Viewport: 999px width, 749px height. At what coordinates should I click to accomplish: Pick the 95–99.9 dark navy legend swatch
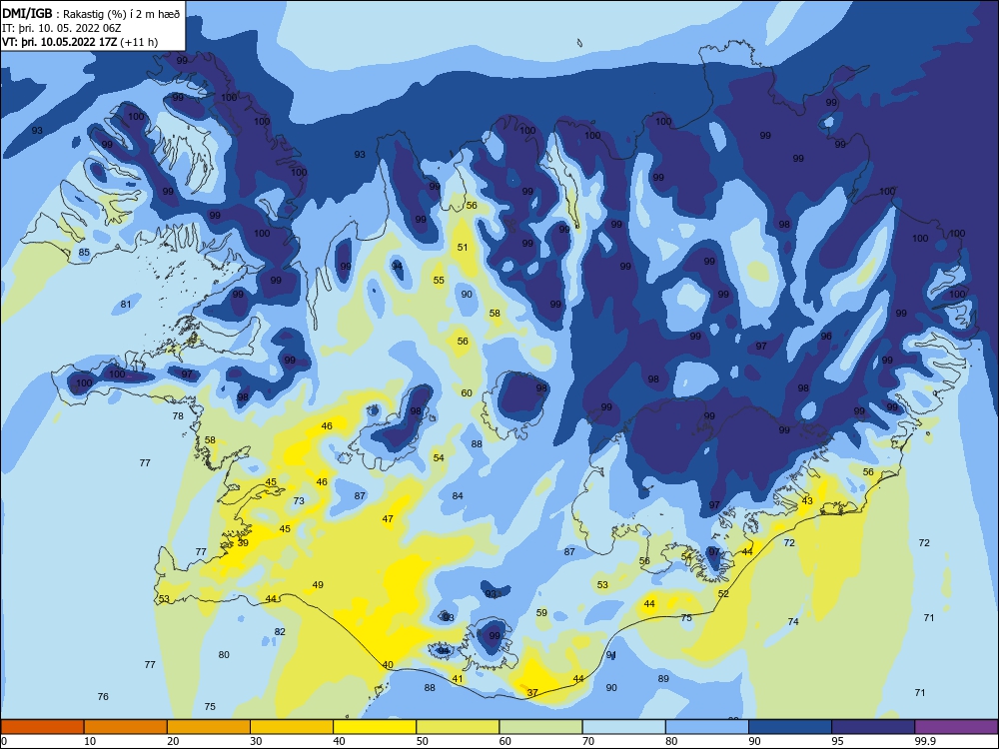pyautogui.click(x=873, y=727)
